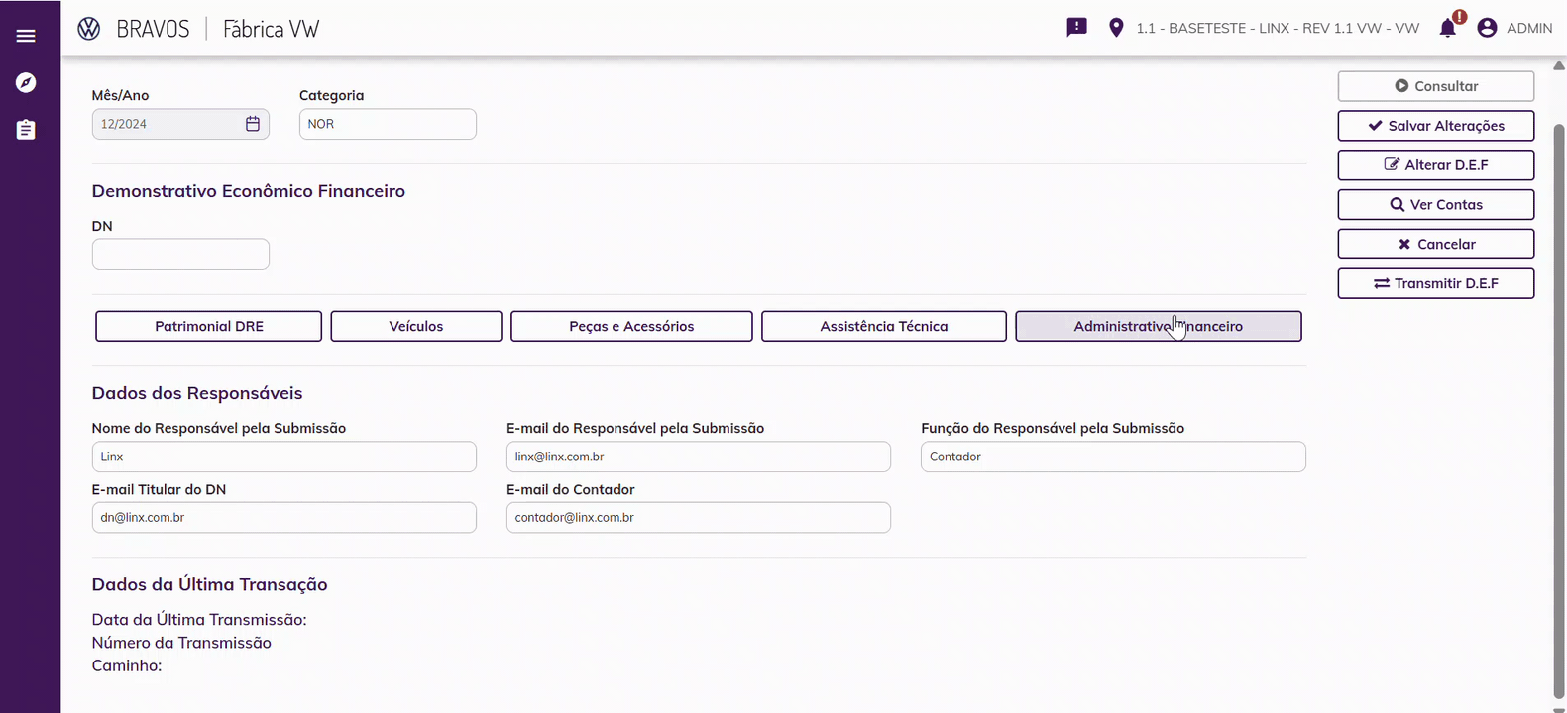Go to Assistência Técnica tab

883,326
